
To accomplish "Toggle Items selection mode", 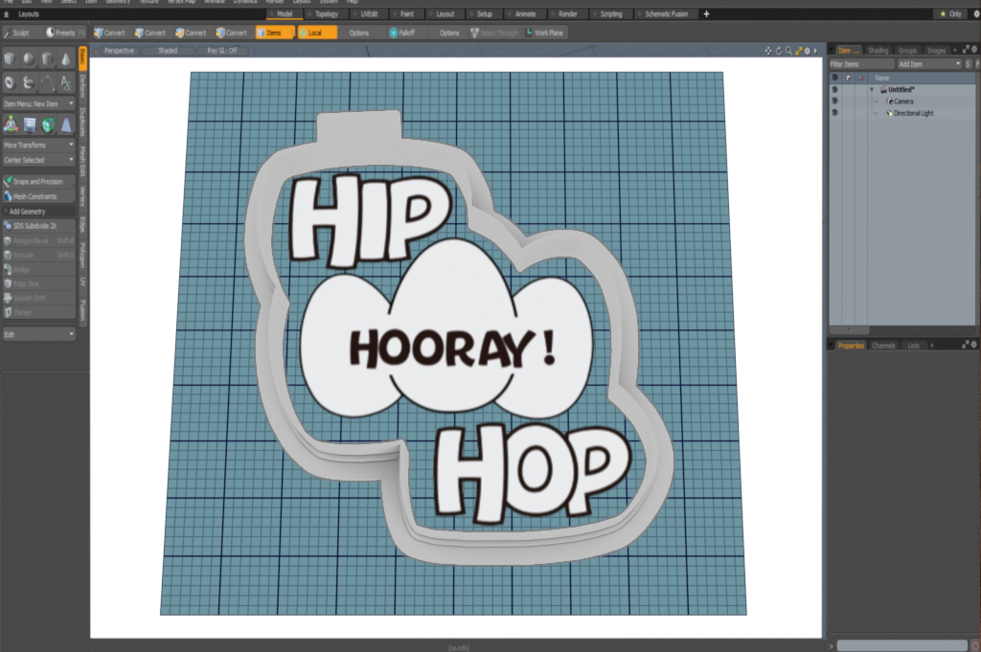I will click(274, 33).
